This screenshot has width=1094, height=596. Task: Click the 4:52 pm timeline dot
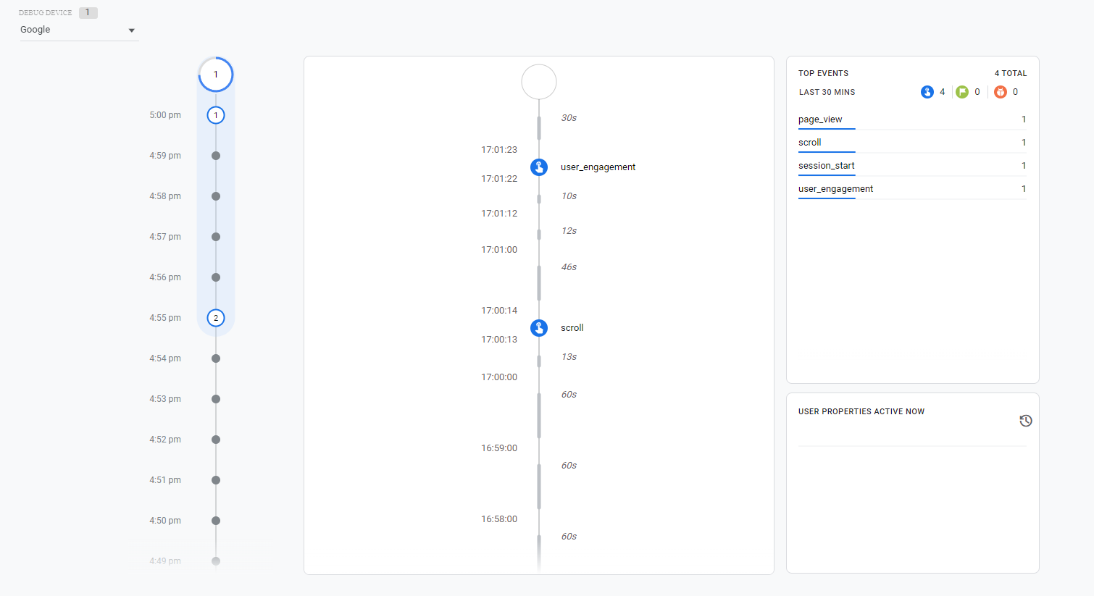click(216, 440)
